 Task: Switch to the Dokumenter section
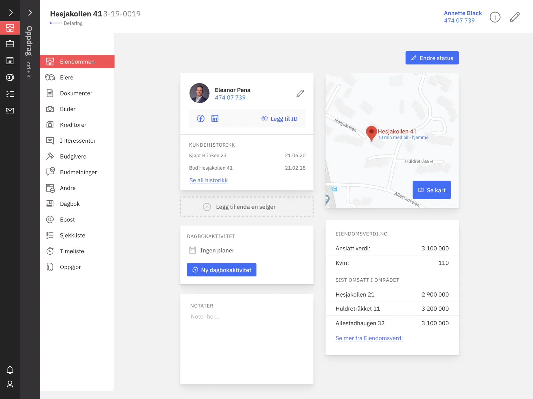[x=76, y=93]
